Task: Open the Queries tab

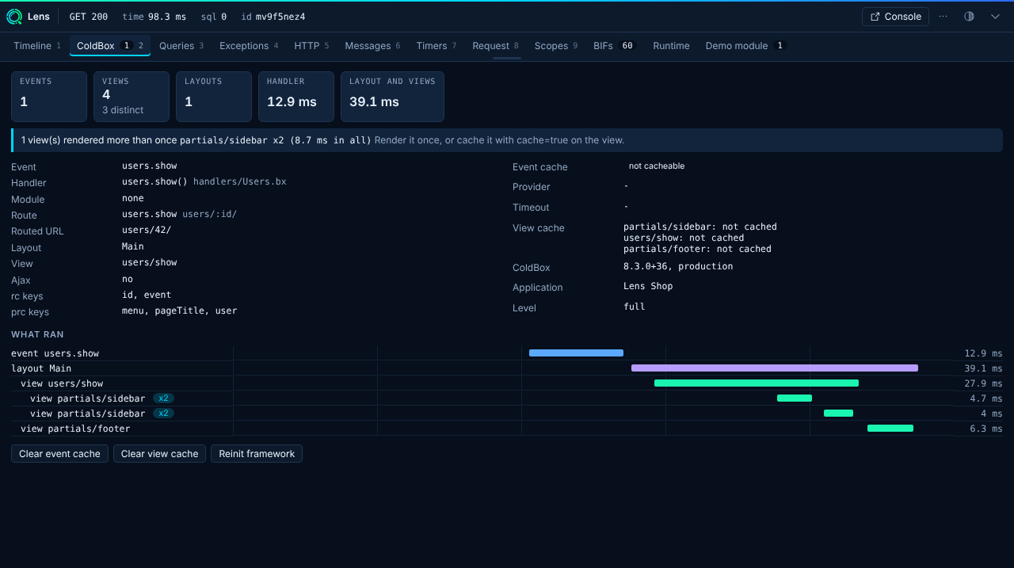Action: [181, 46]
